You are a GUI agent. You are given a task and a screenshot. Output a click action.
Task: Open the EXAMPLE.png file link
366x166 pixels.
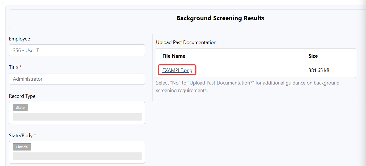click(x=177, y=70)
